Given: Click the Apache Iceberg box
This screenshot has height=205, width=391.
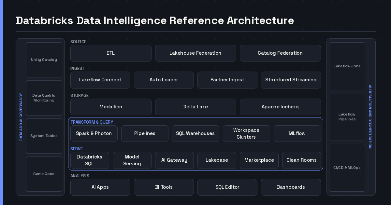Looking at the screenshot, I should tap(280, 107).
